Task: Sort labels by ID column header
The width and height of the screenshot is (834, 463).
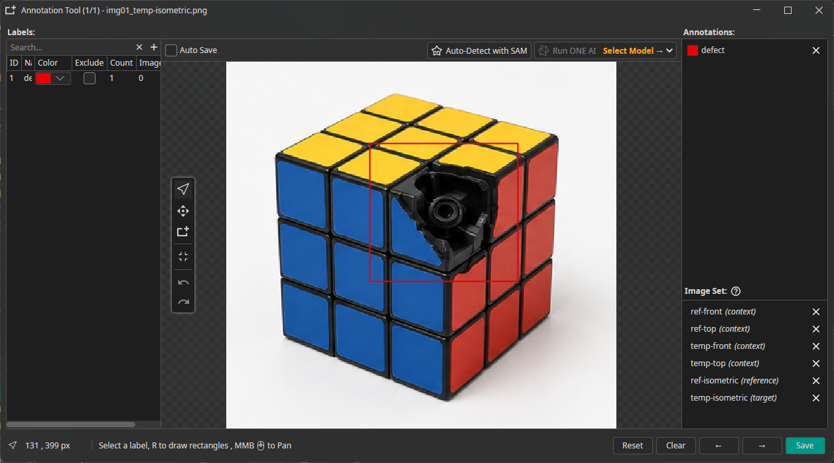Action: (x=14, y=63)
